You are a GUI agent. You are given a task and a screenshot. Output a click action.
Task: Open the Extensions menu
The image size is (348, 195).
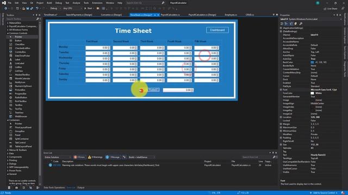coord(97,3)
